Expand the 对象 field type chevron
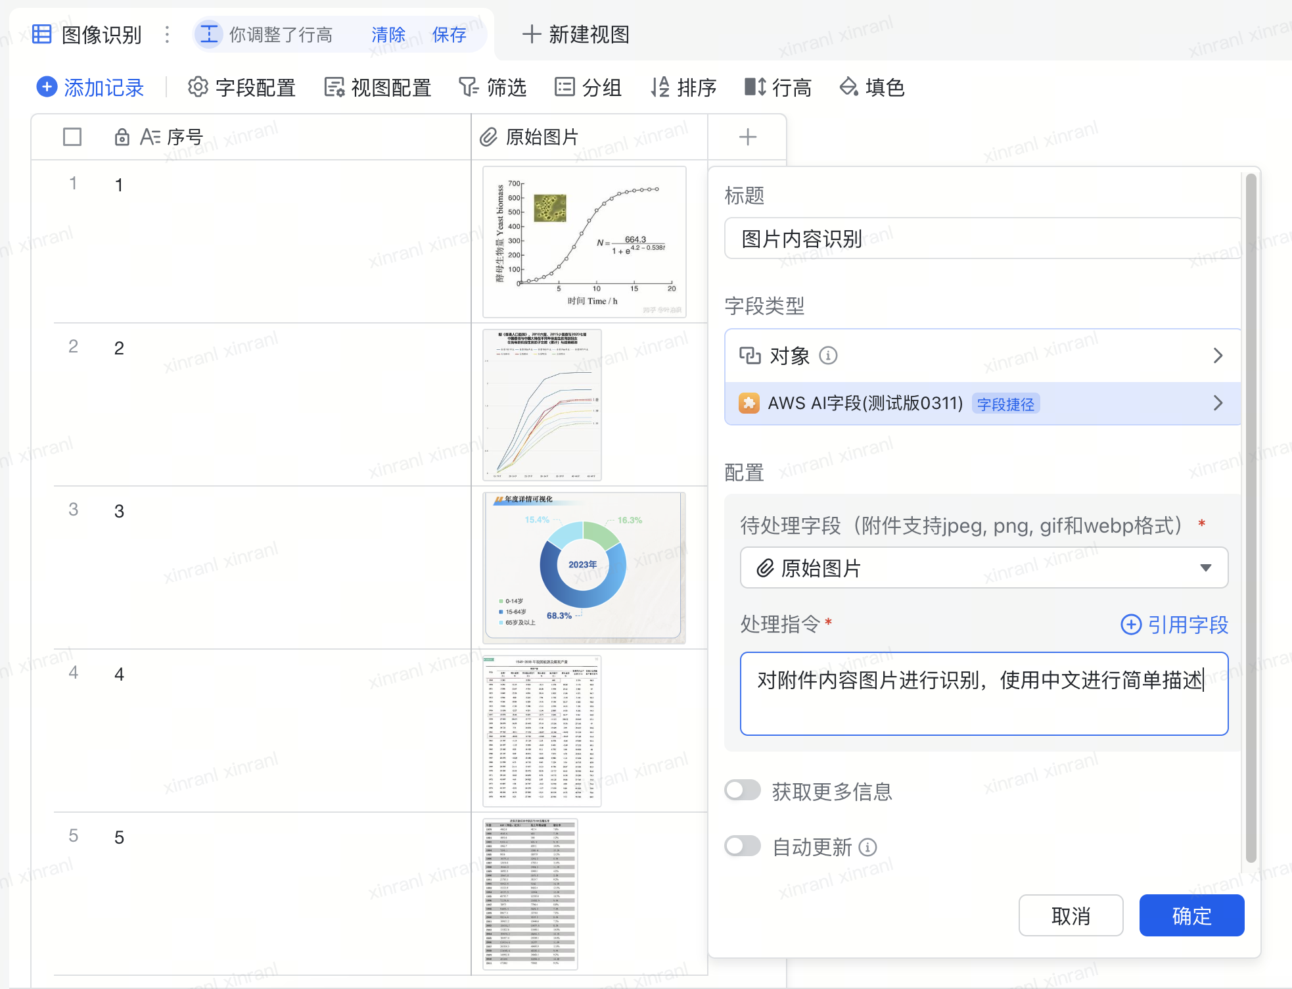The width and height of the screenshot is (1292, 989). tap(1218, 356)
